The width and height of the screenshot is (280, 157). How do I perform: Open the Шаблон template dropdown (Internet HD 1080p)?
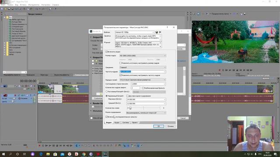(x=135, y=32)
